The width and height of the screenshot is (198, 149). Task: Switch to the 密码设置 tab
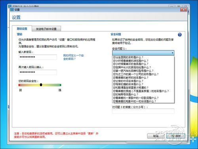pos(22,29)
